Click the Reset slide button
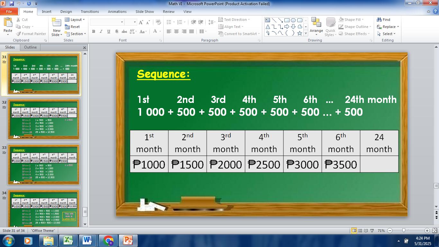Viewport: 439px width, 247px height. point(72,27)
